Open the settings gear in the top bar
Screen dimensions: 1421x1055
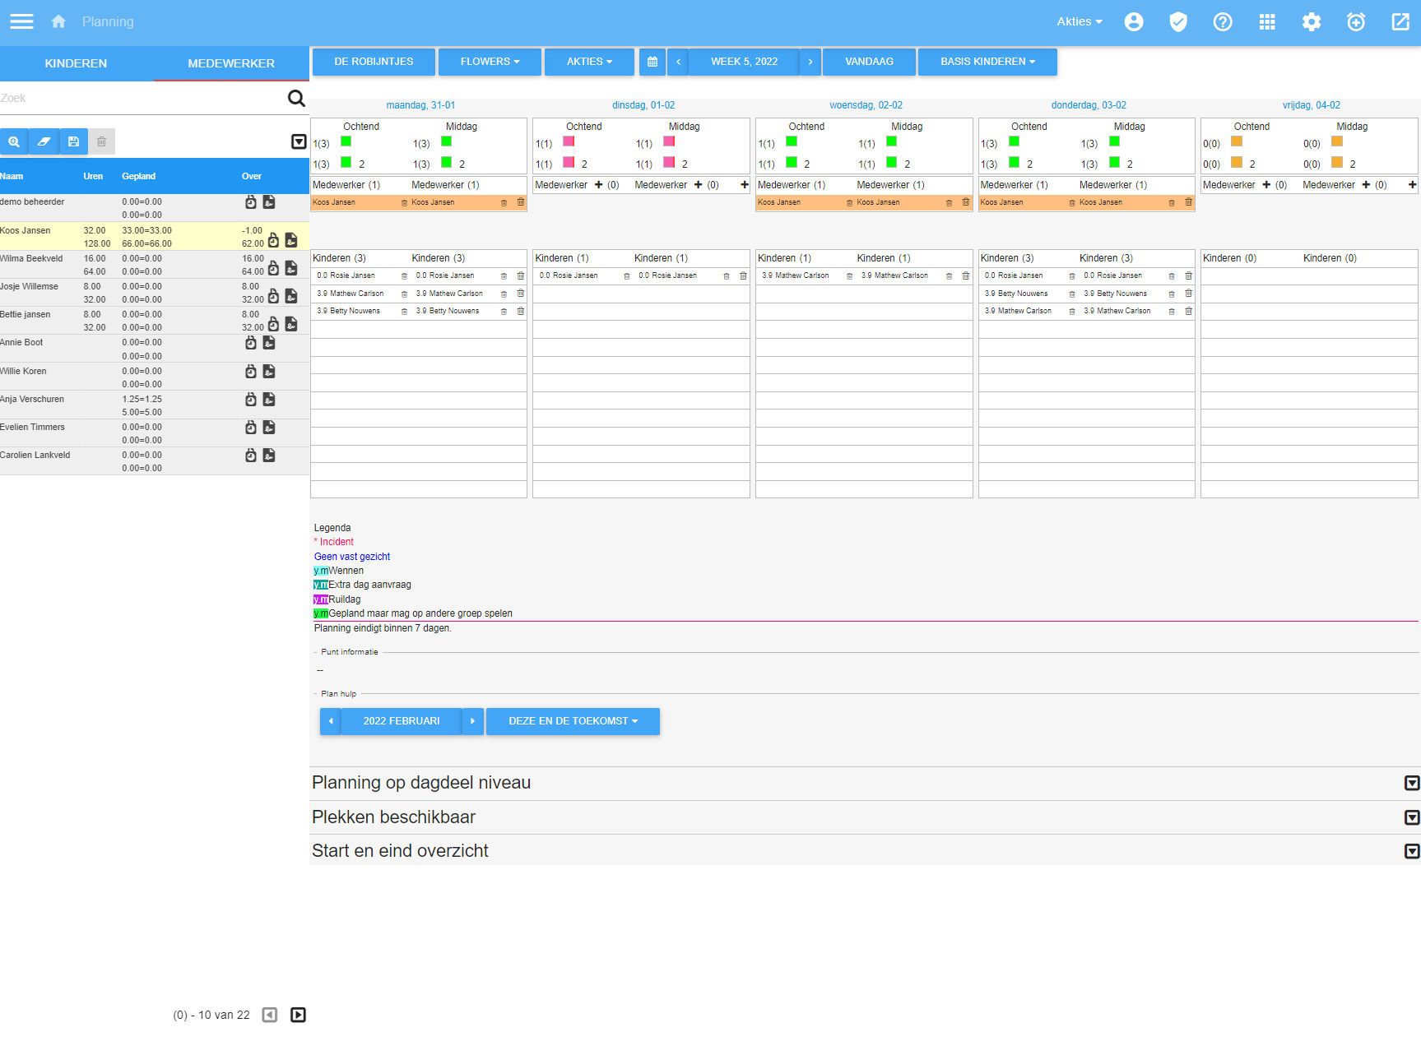pos(1312,22)
